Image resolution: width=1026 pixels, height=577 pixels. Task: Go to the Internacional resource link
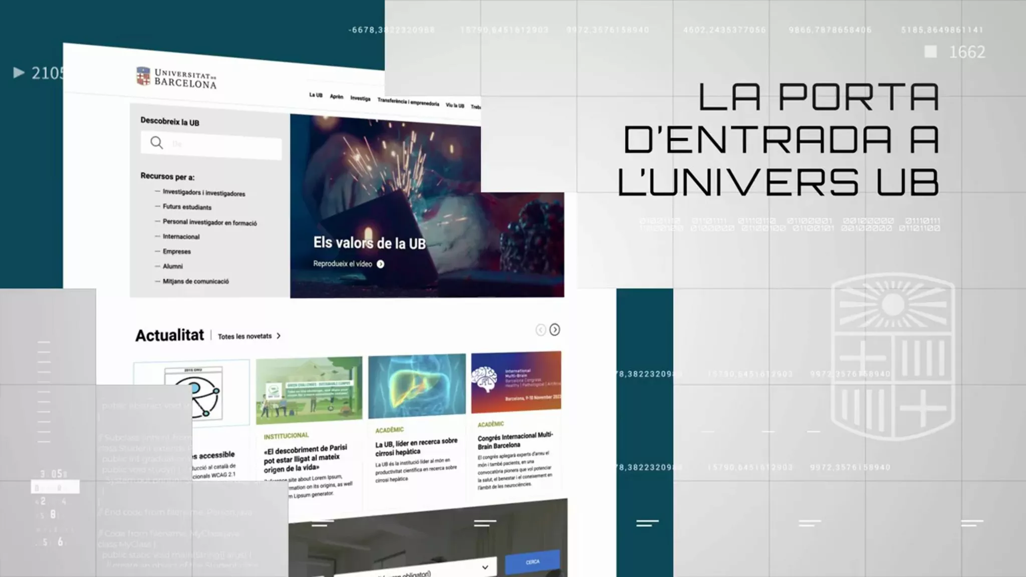tap(181, 236)
